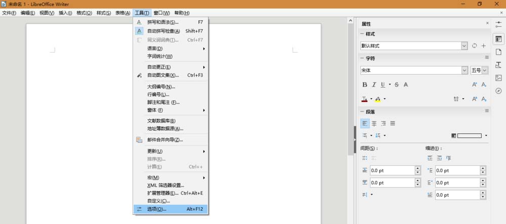Screen dimensions: 506x224
Task: Collapse the 字符 section in sidebar
Action: (x=362, y=58)
